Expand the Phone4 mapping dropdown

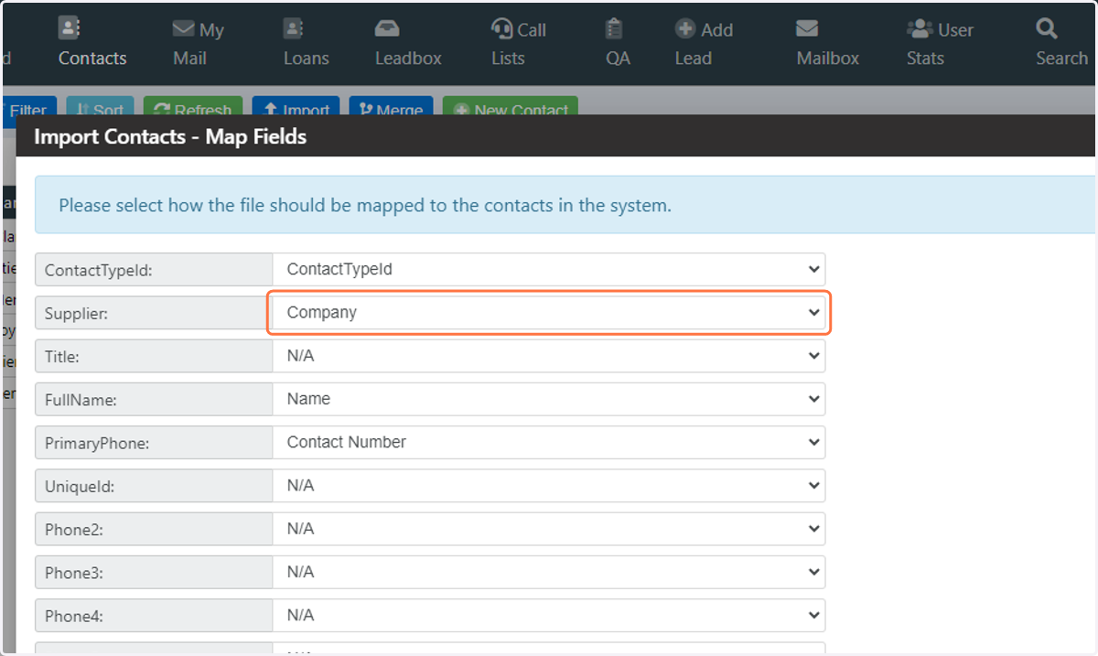point(549,616)
